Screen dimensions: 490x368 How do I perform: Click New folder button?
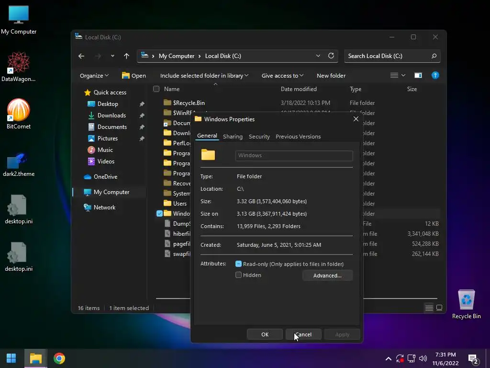pos(331,75)
